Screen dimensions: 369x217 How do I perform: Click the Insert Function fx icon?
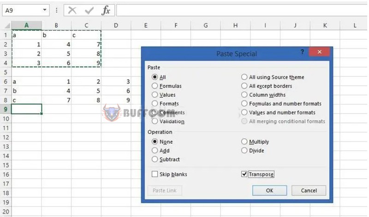[x=106, y=10]
